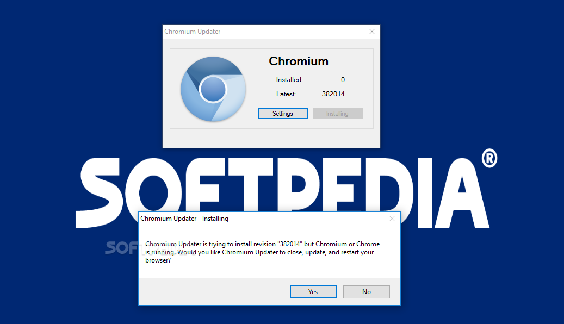The width and height of the screenshot is (564, 324).
Task: Open Settings in Chromium Updater window
Action: click(283, 113)
